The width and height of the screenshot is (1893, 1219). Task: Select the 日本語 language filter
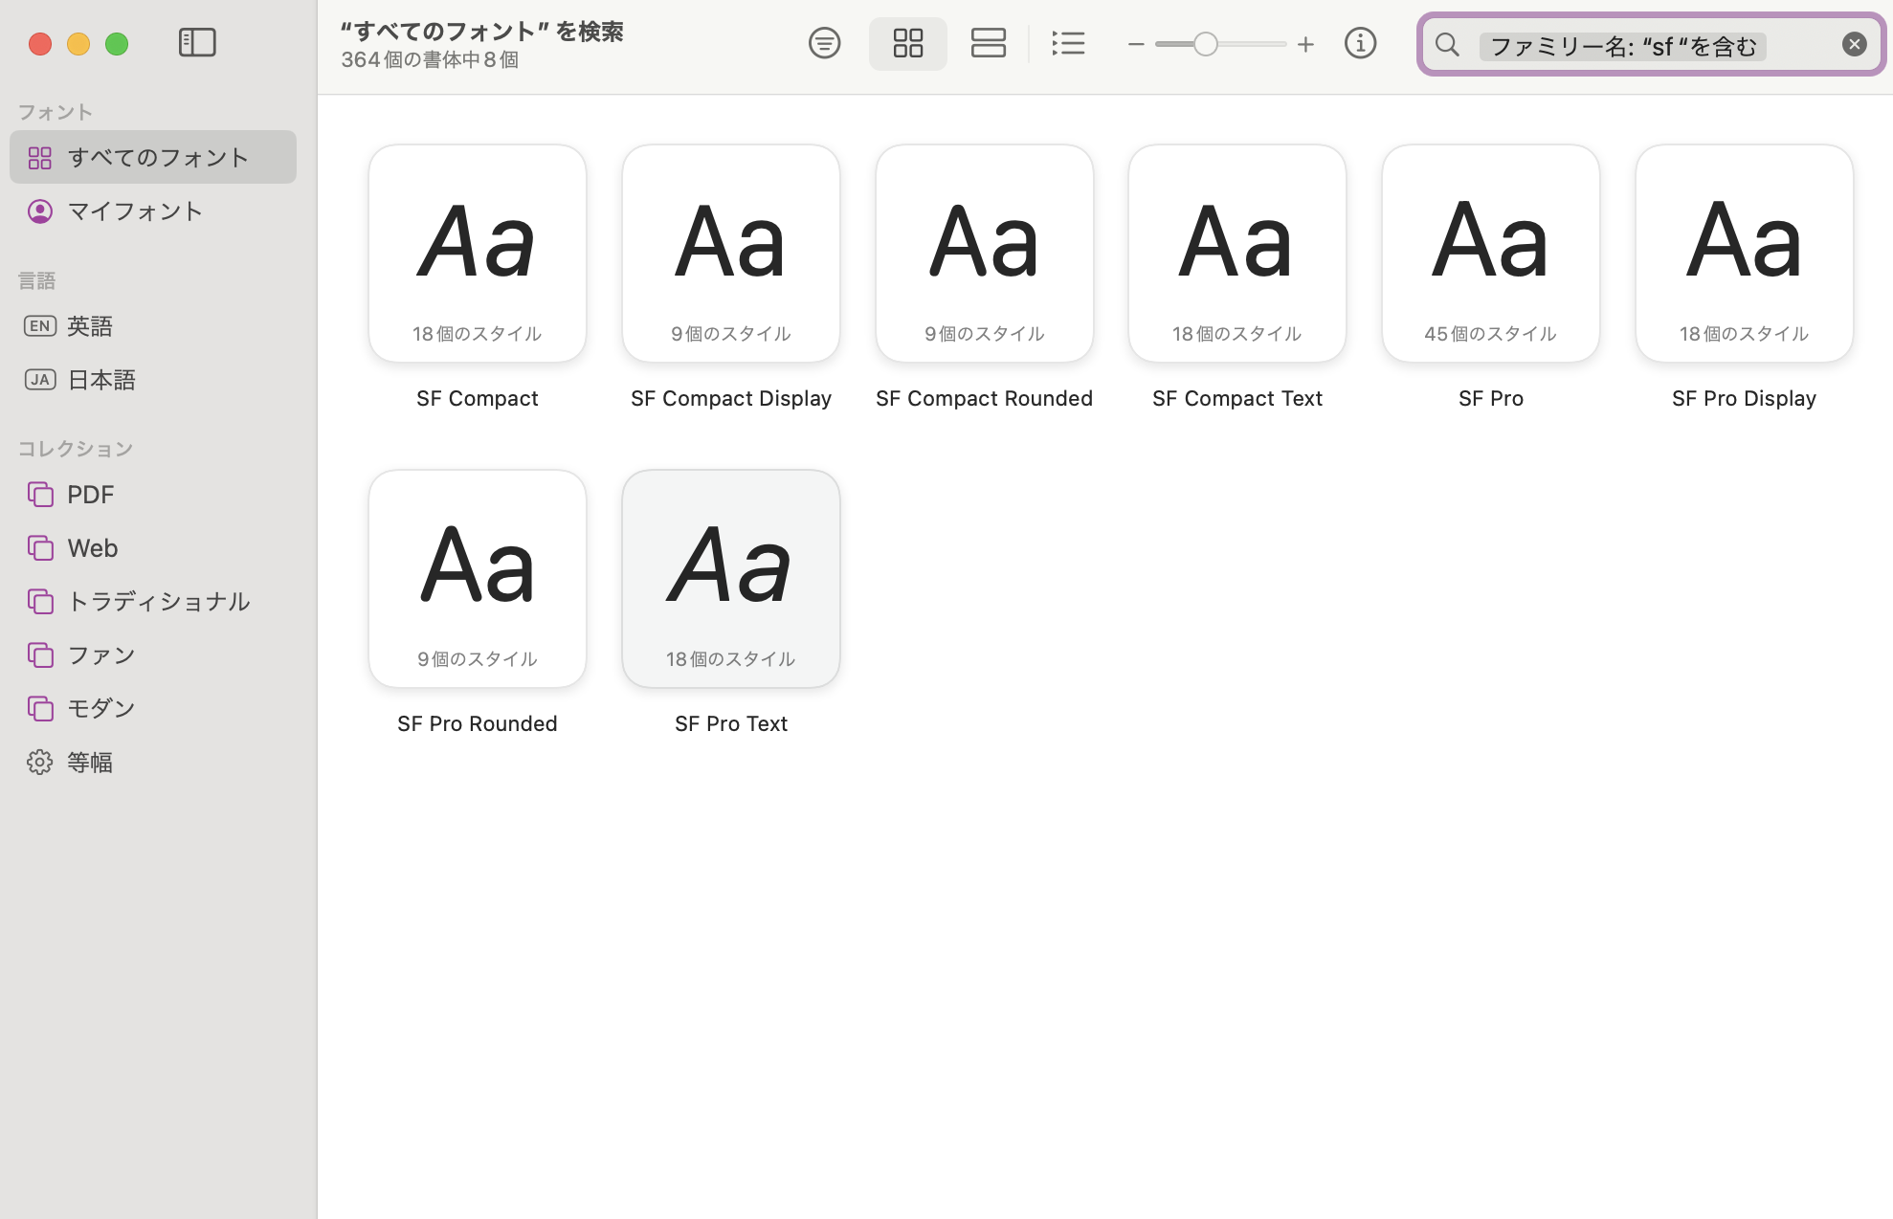pyautogui.click(x=100, y=379)
